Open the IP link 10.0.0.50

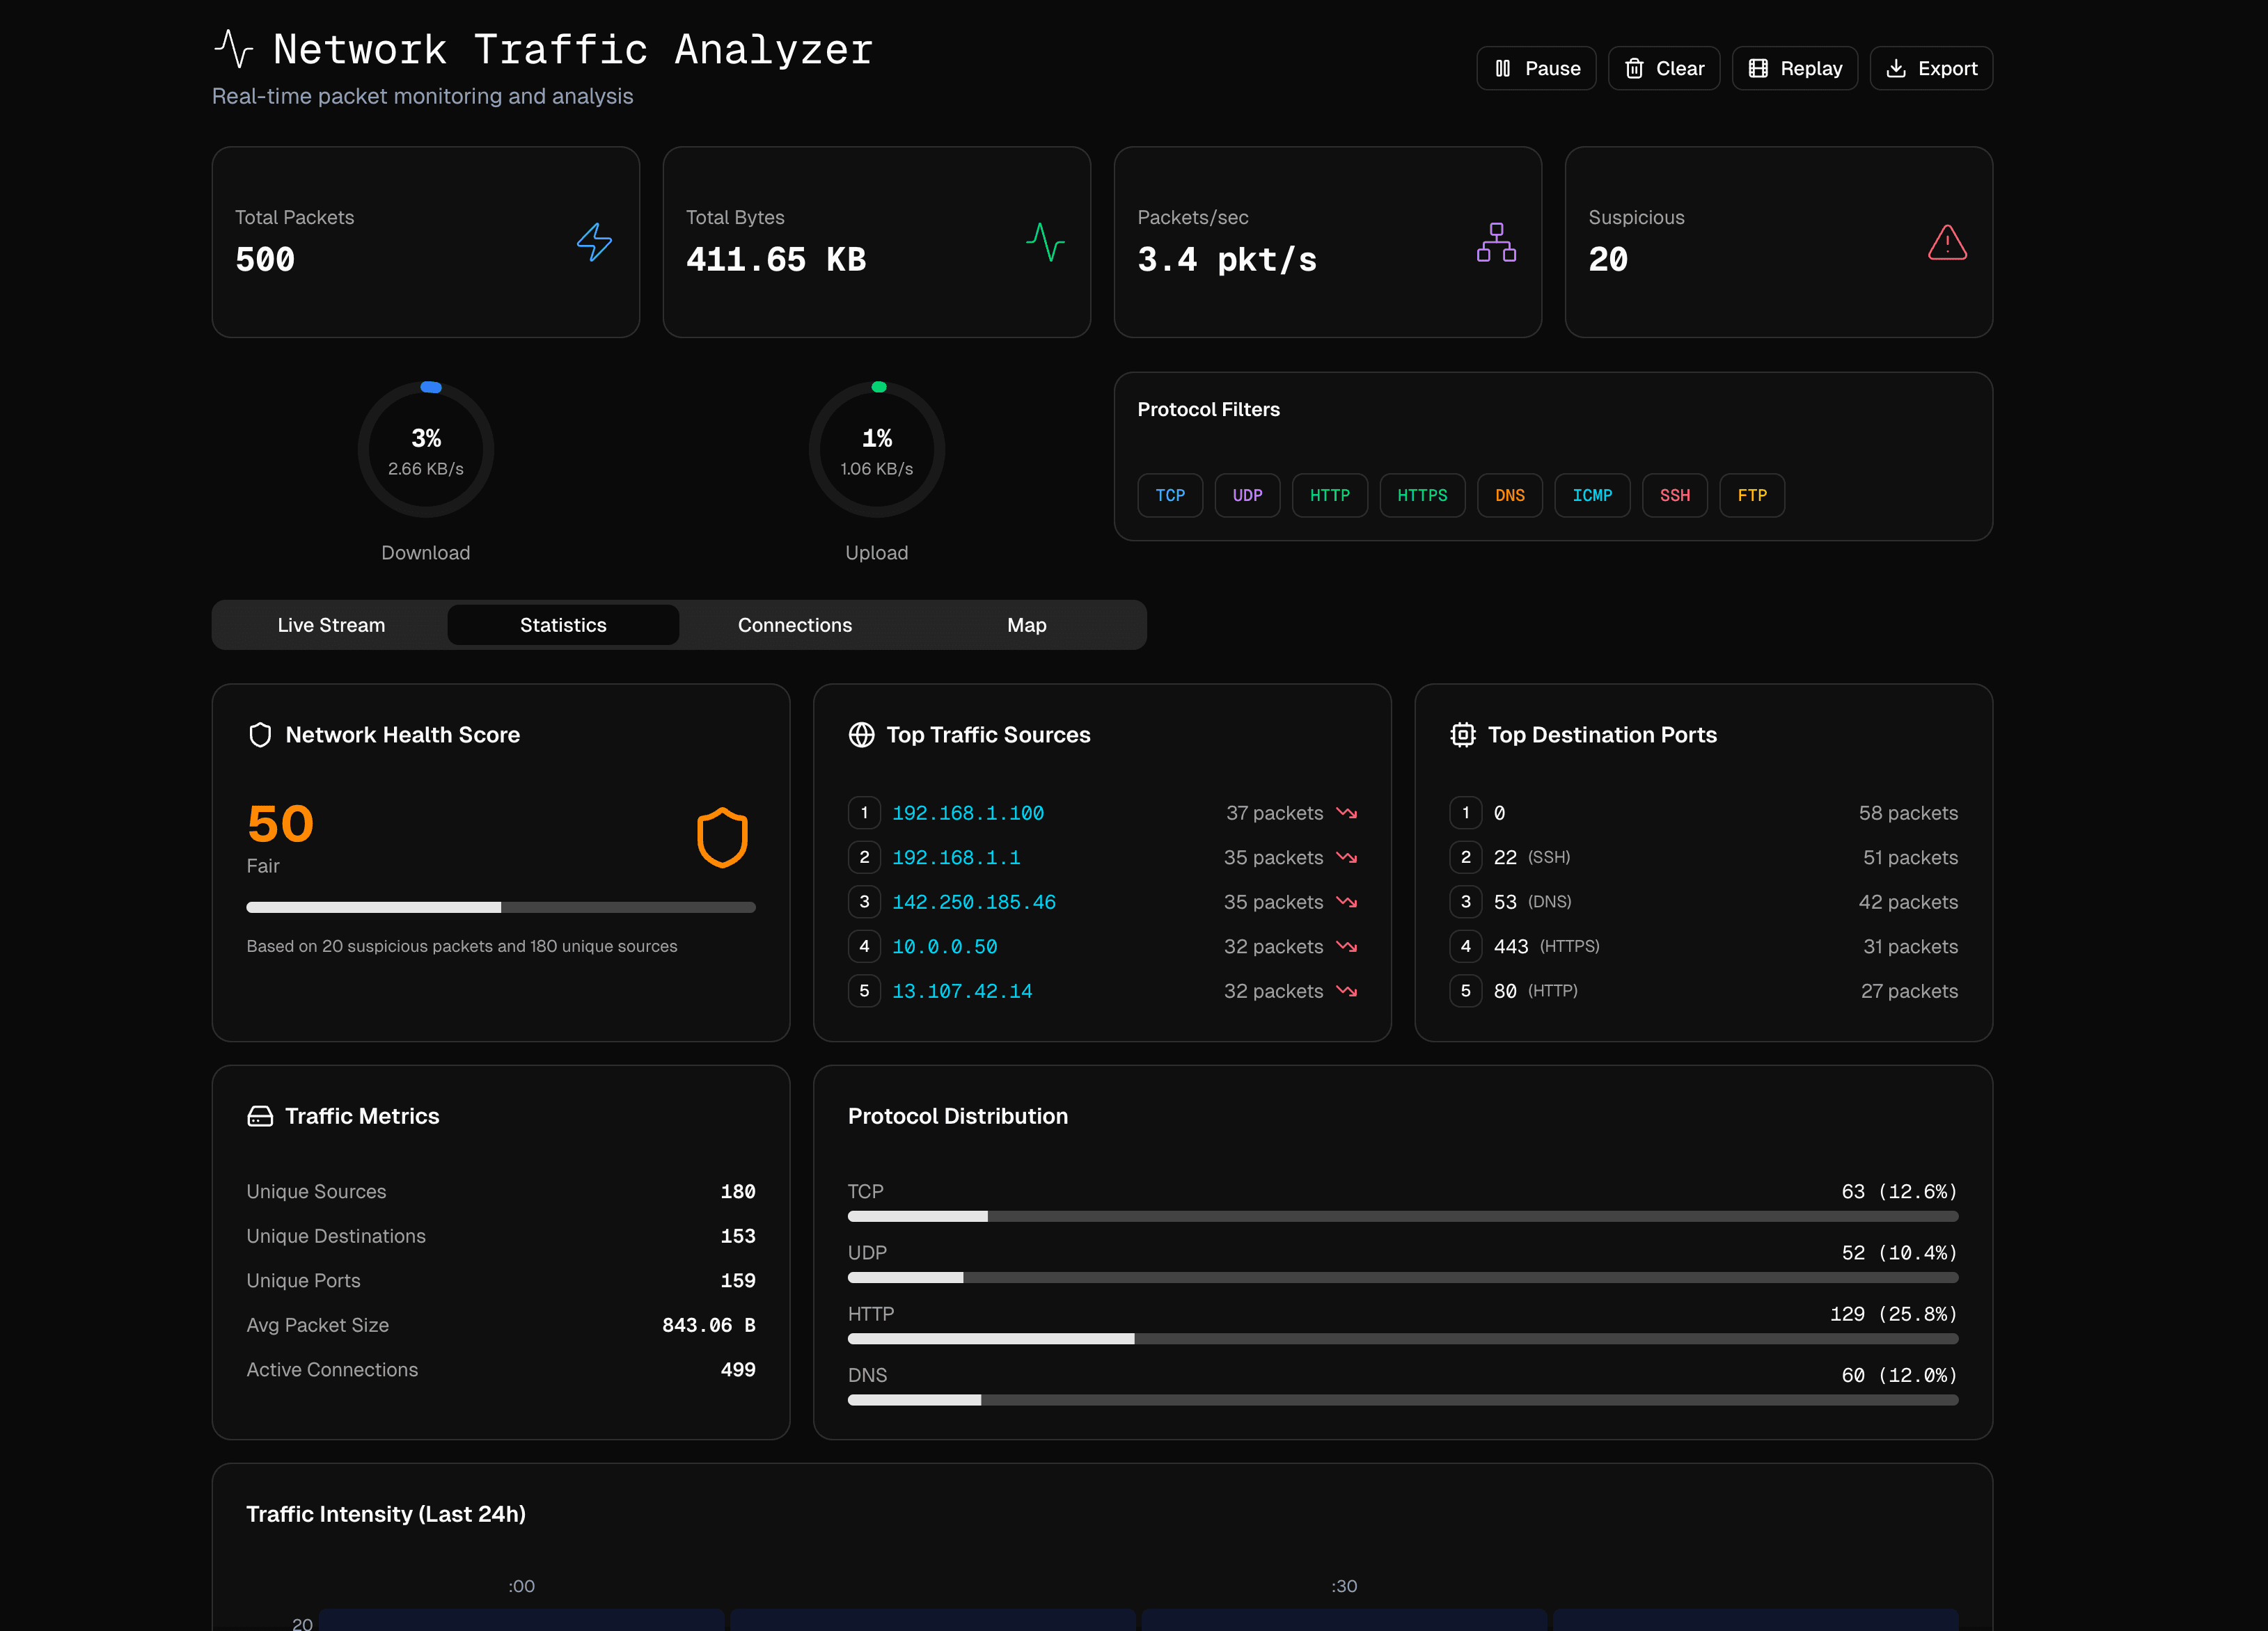click(944, 946)
